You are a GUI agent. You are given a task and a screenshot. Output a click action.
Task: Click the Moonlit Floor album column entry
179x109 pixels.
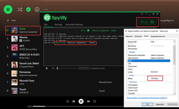click(105, 82)
